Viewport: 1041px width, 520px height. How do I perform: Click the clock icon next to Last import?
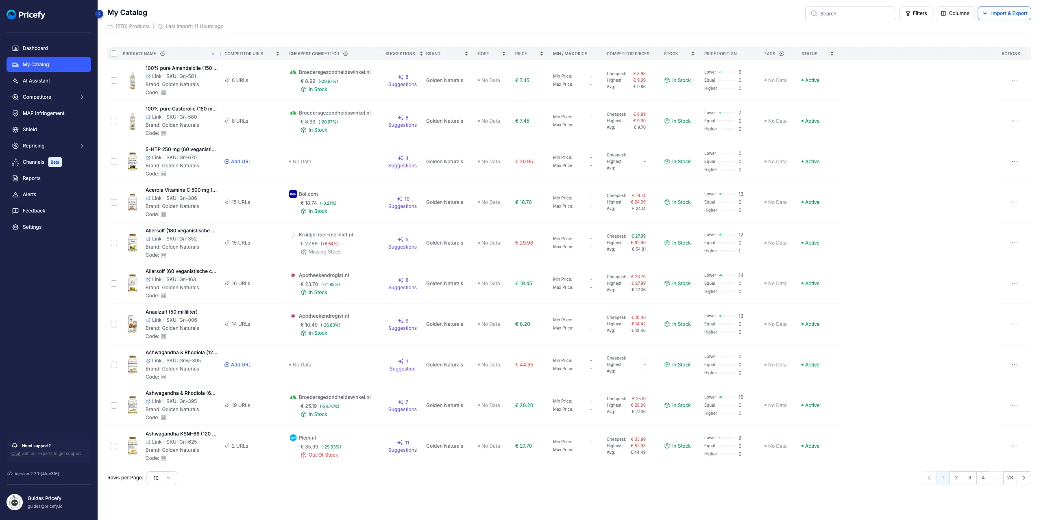[x=161, y=26]
